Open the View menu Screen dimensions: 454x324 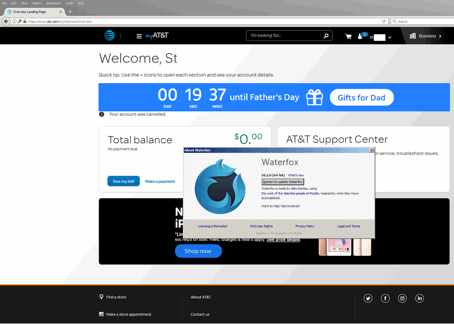pos(24,3)
